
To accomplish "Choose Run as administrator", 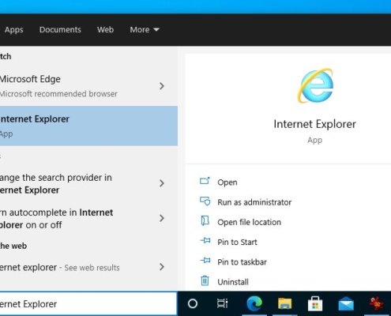I will [254, 202].
